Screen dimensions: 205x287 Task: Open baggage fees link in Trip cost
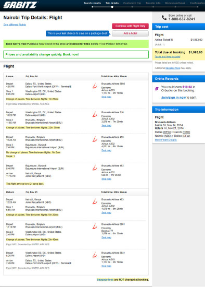173,68
